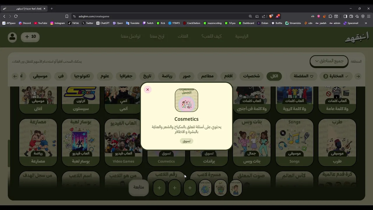The width and height of the screenshot is (373, 210).
Task: Remove the globe category from the selection bar
Action: coord(205,188)
